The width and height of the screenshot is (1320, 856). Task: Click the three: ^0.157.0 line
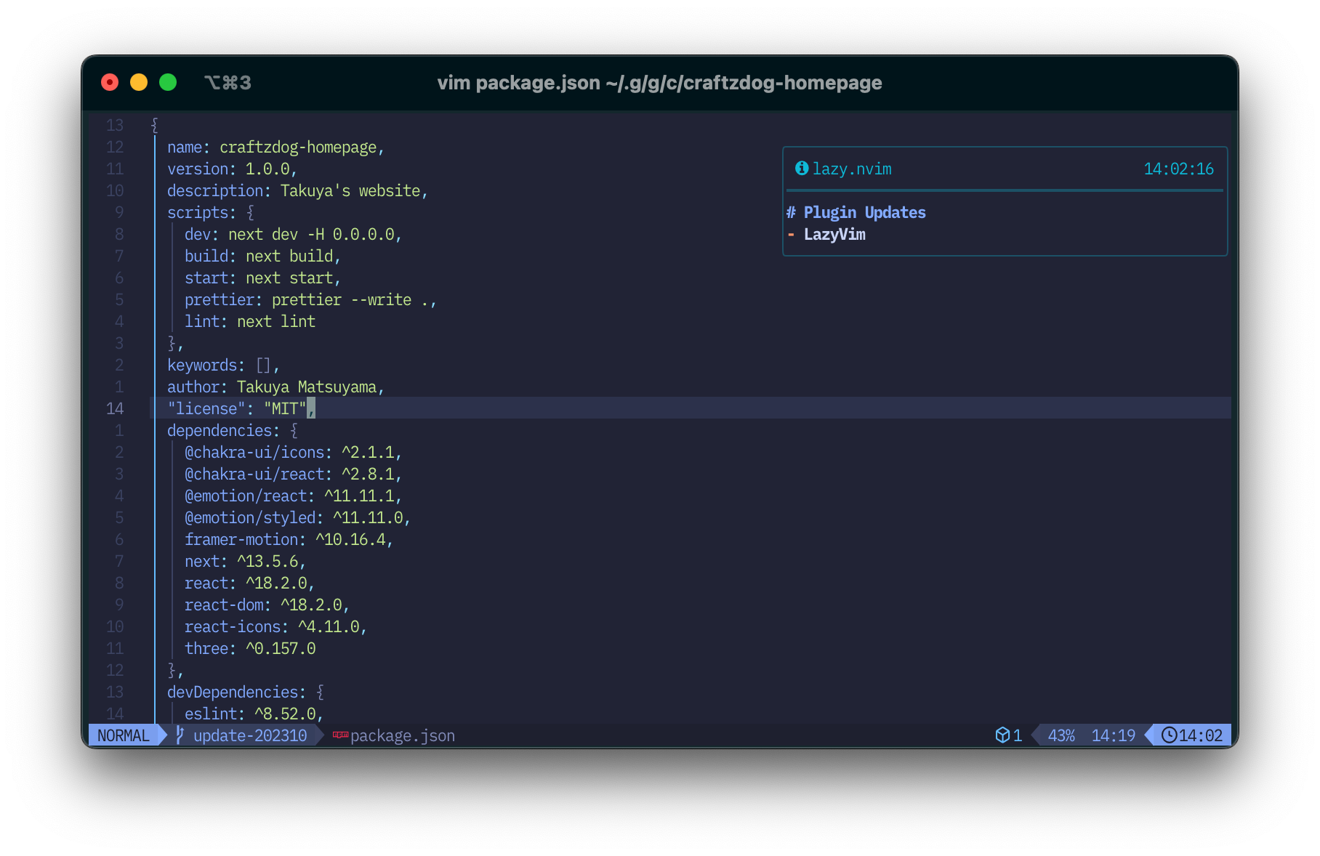(250, 648)
